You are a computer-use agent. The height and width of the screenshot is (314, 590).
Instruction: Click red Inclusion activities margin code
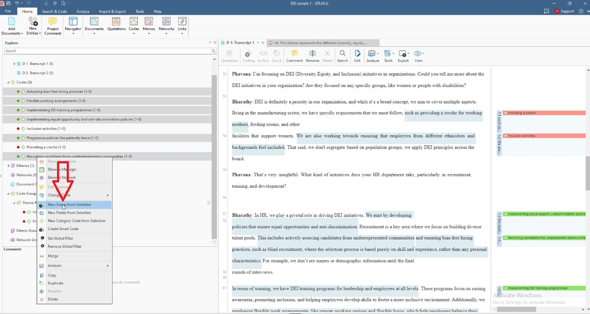pyautogui.click(x=544, y=136)
